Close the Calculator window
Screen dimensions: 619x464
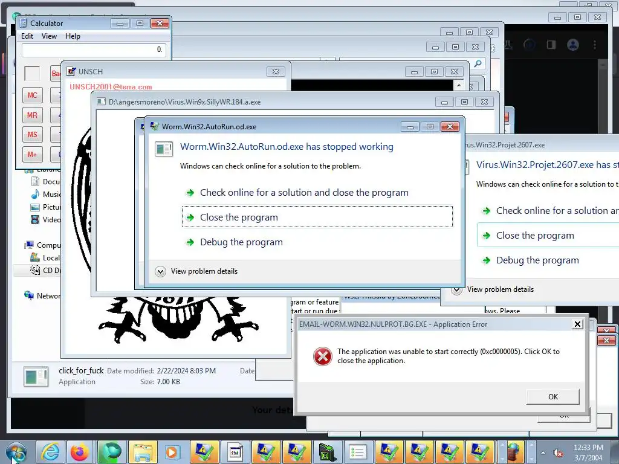160,23
